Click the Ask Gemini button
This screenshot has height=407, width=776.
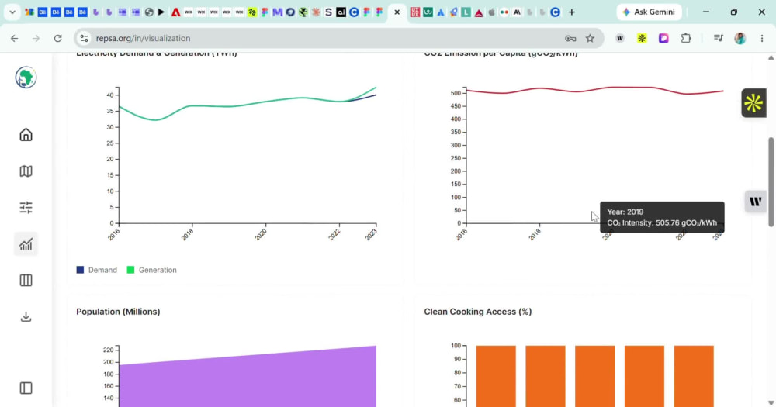pyautogui.click(x=649, y=12)
